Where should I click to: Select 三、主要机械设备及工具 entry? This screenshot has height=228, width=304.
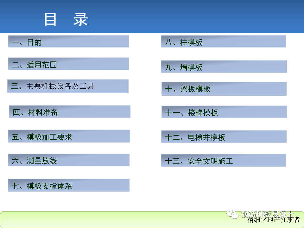click(x=68, y=86)
